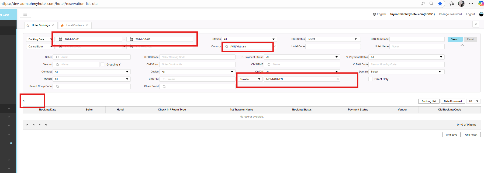The width and height of the screenshot is (484, 173).
Task: Click the browser zoom magnifier icon
Action: point(431,4)
